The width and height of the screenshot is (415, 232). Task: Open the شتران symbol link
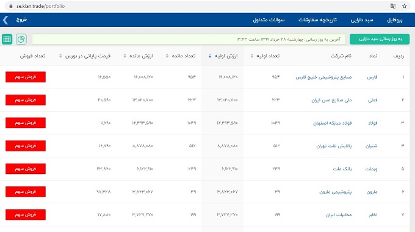371,146
